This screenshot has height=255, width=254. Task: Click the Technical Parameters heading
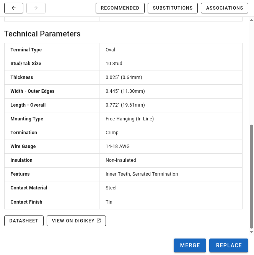pyautogui.click(x=42, y=34)
